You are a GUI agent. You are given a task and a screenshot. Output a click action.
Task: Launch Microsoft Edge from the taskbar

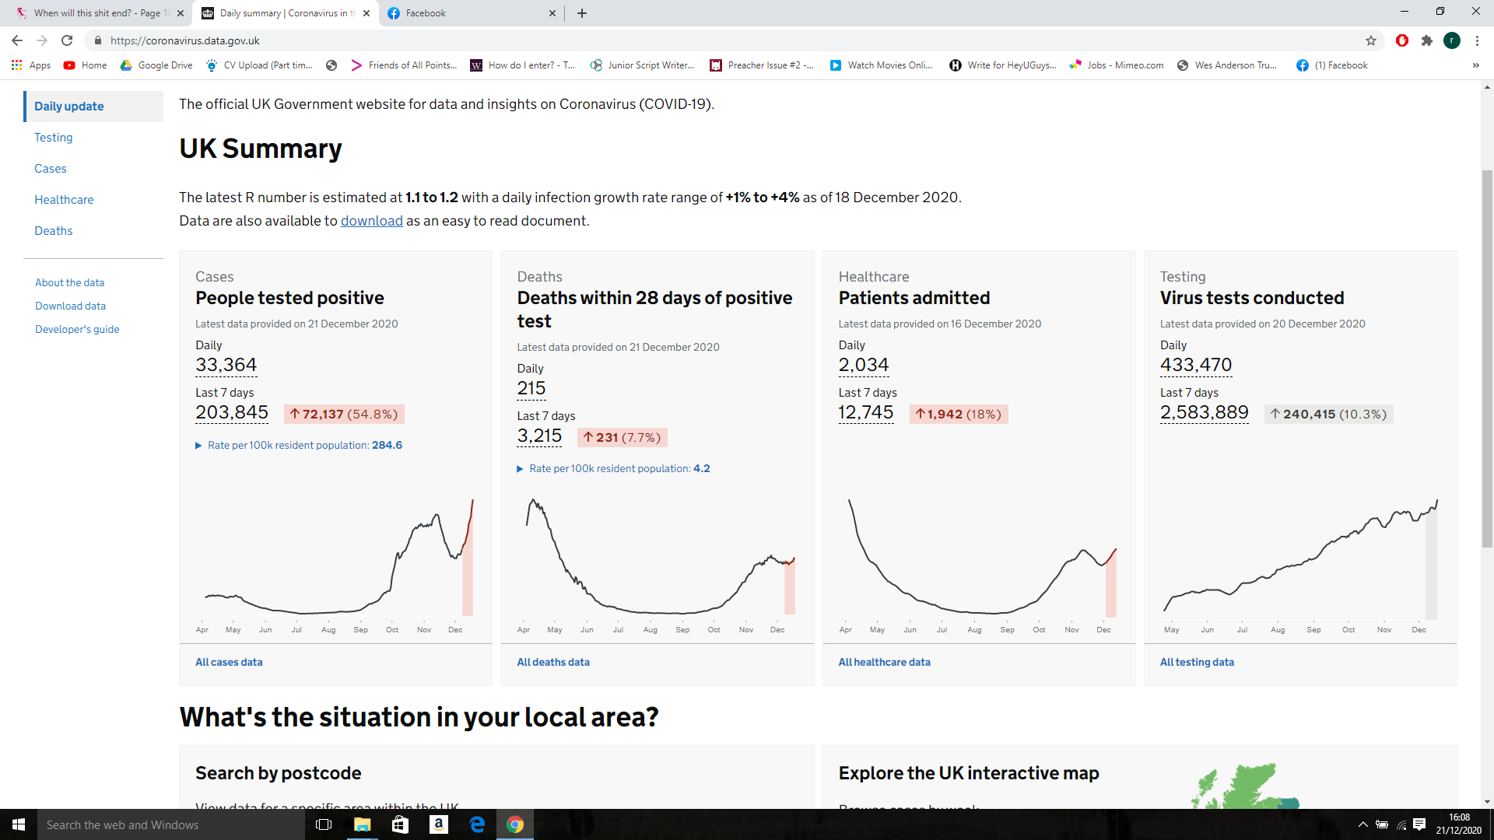click(477, 824)
